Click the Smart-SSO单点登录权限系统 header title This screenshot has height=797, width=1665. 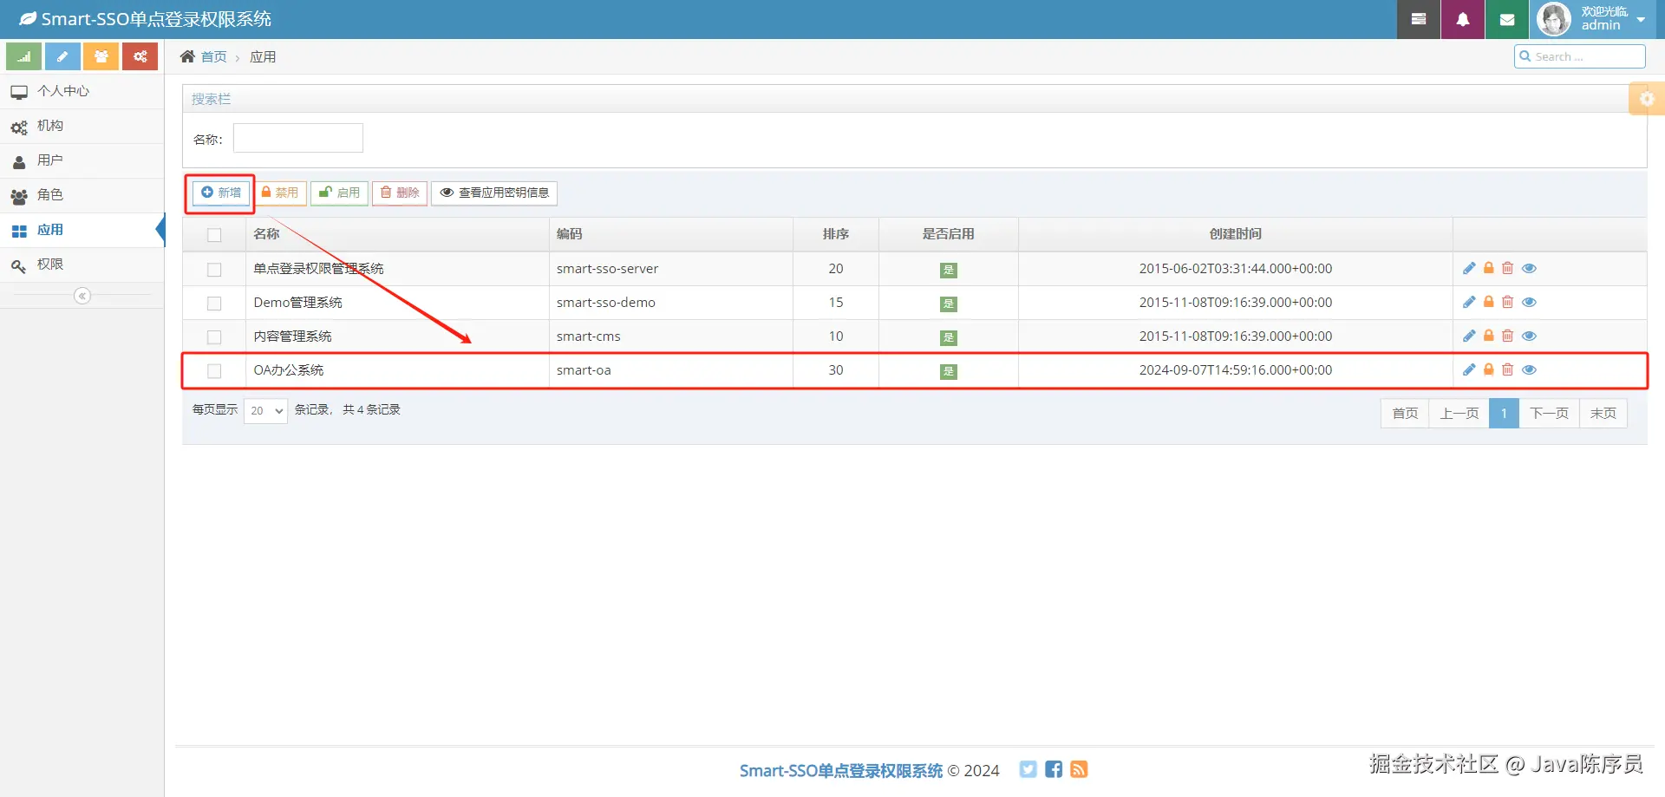(145, 19)
